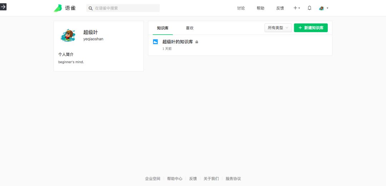Click the 帮助中心 footer link
Screen dimensions: 386x186
click(175, 178)
